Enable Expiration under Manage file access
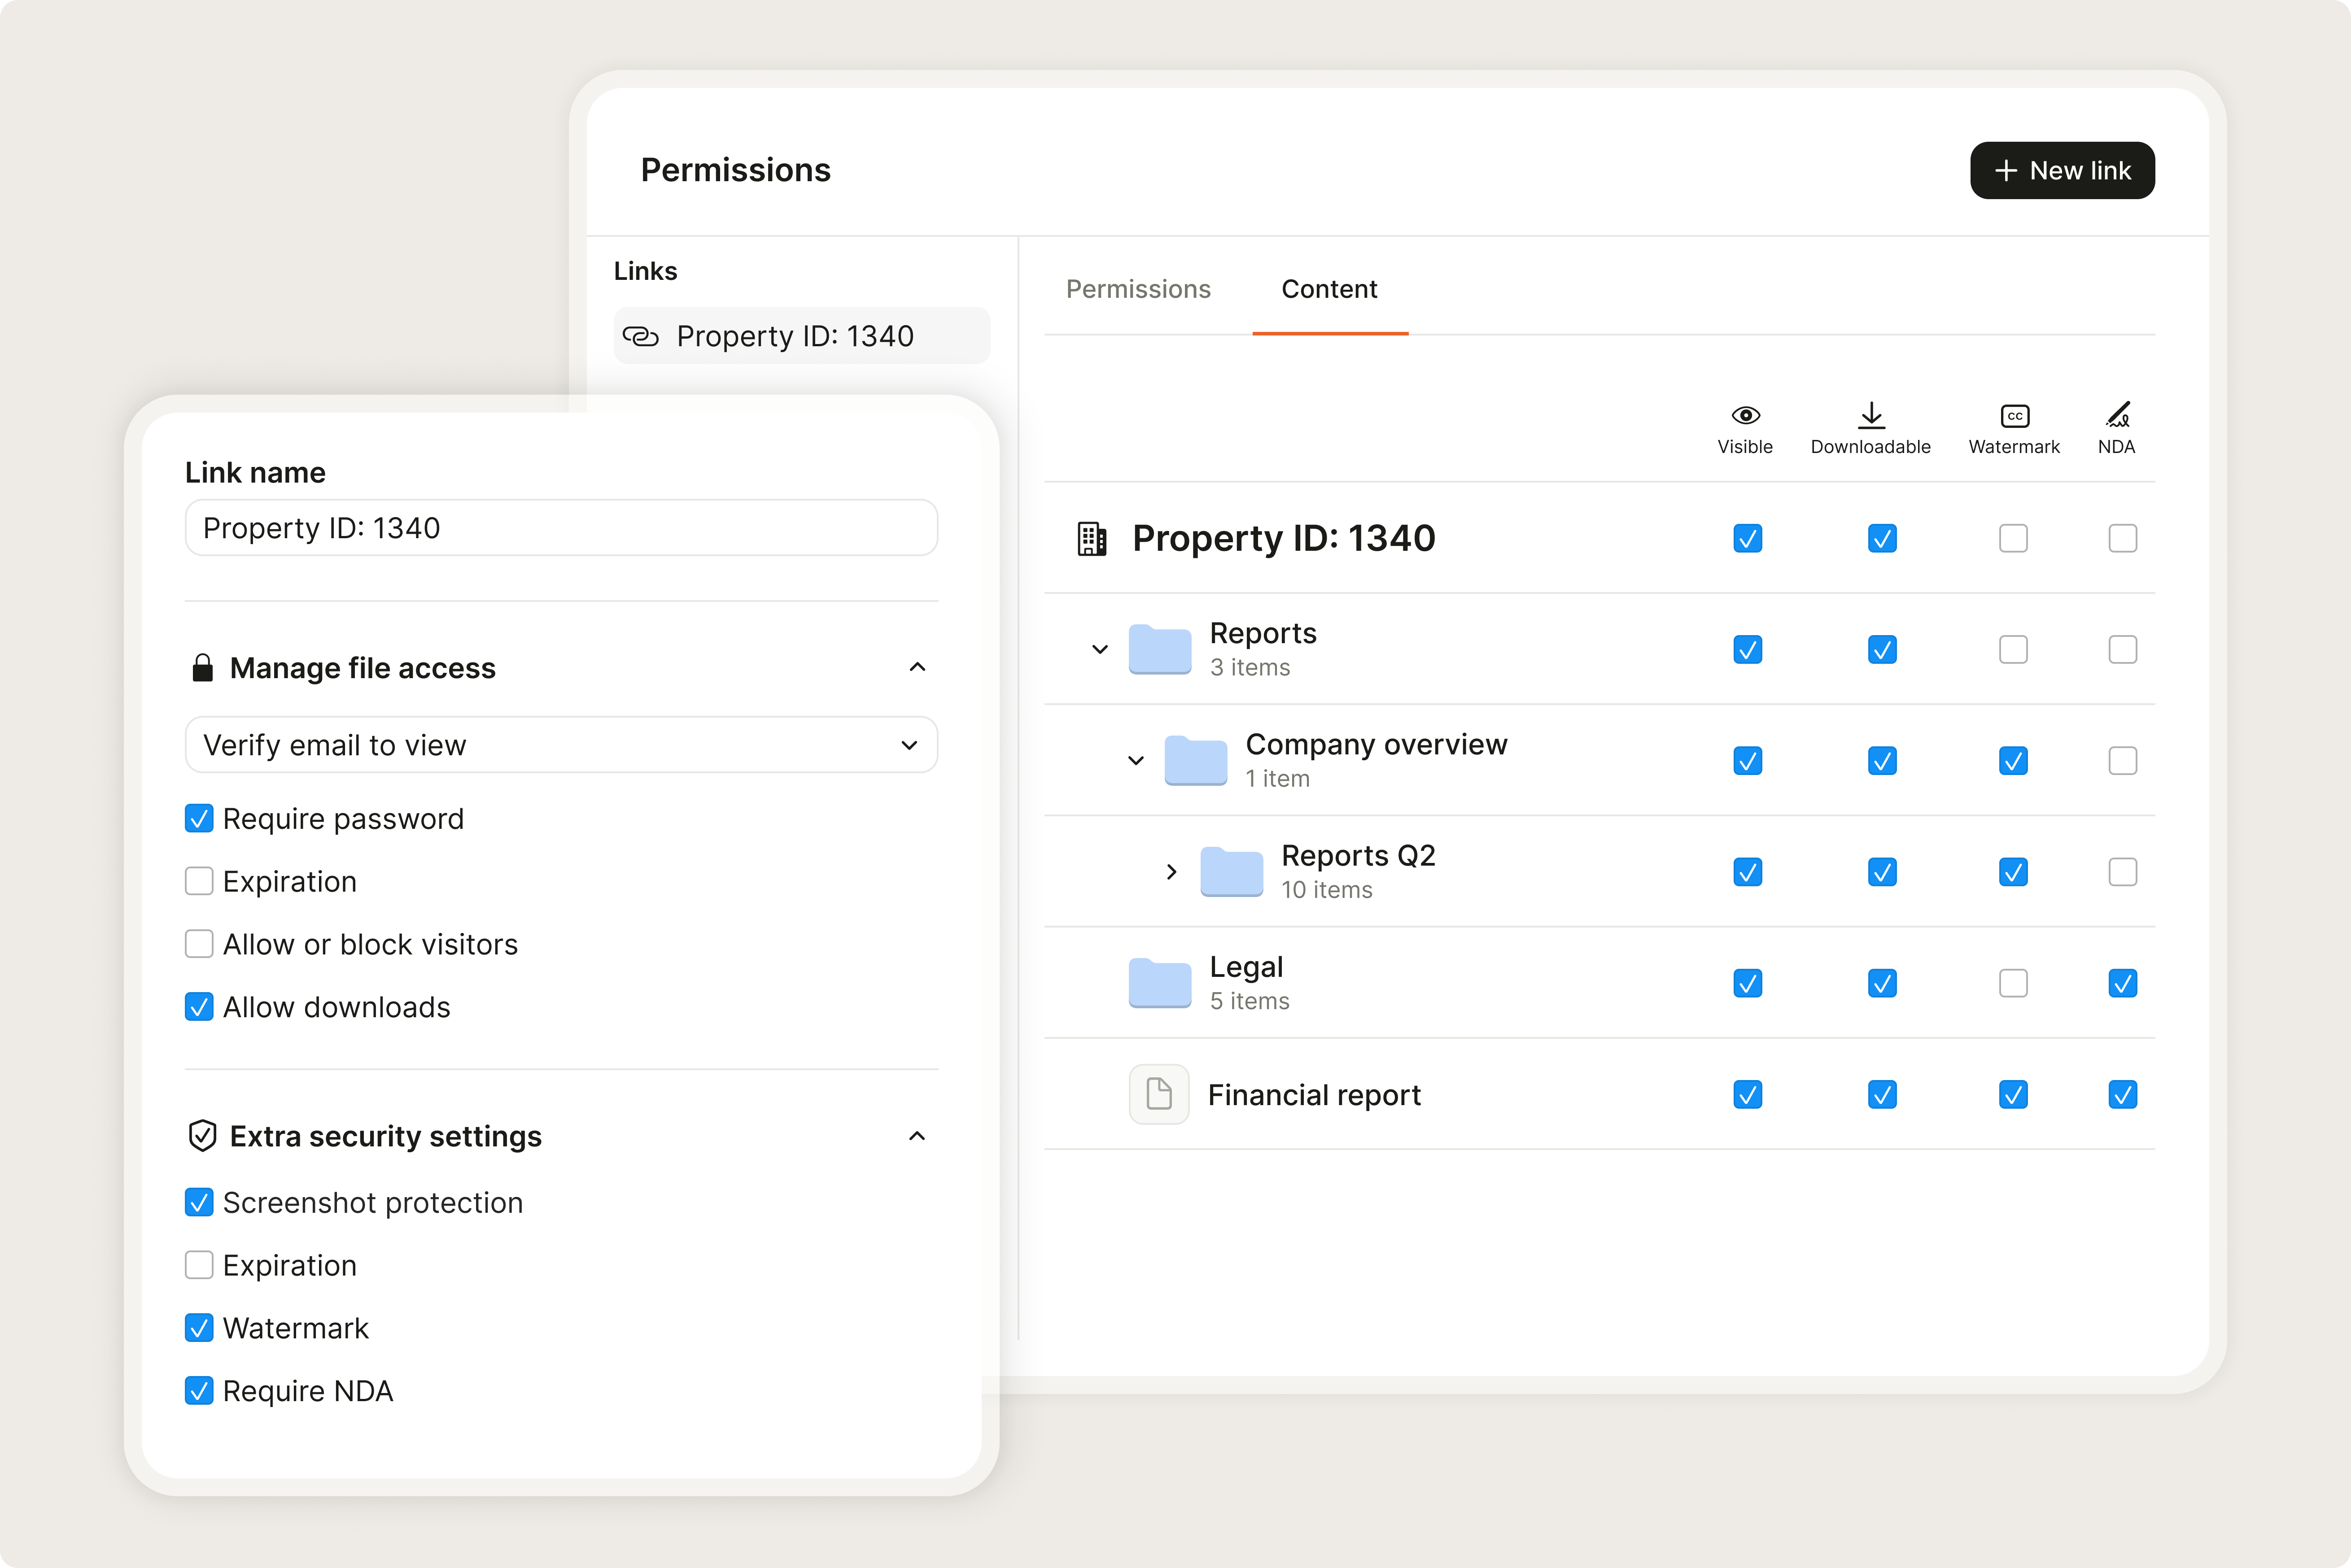The width and height of the screenshot is (2351, 1568). coord(199,881)
